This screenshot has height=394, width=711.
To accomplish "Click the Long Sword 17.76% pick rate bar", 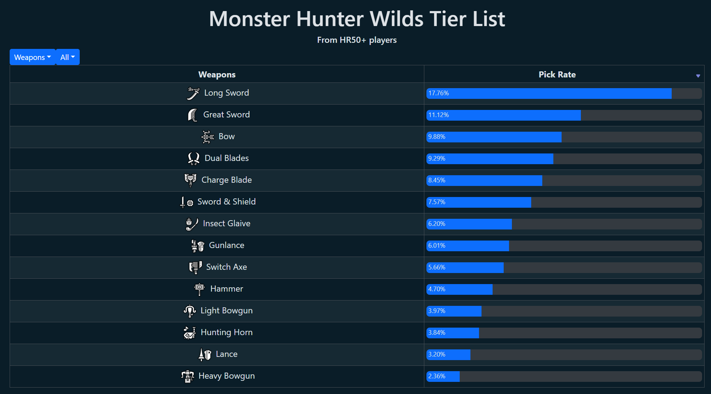I will tap(564, 94).
